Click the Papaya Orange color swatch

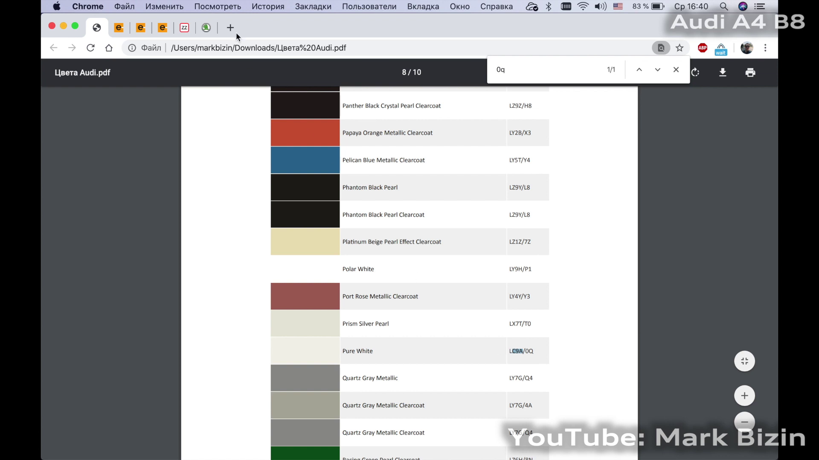(305, 133)
